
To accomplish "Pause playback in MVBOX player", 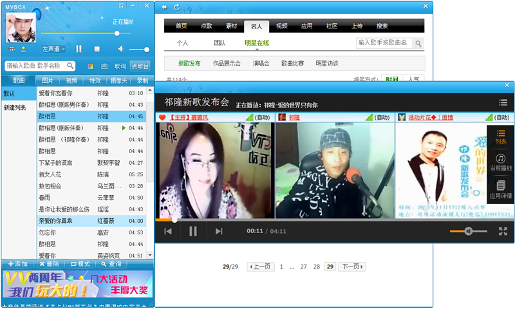I will coord(79,49).
